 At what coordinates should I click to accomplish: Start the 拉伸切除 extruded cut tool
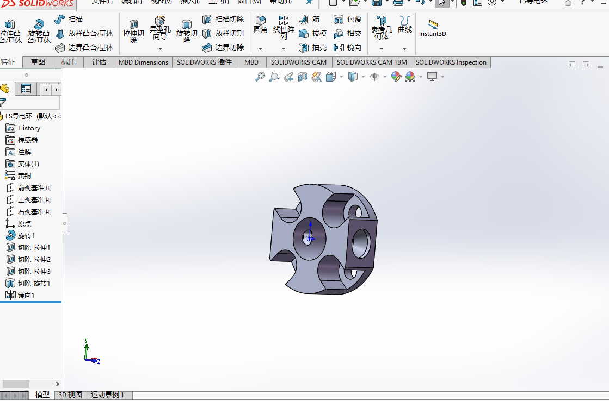pos(133,32)
